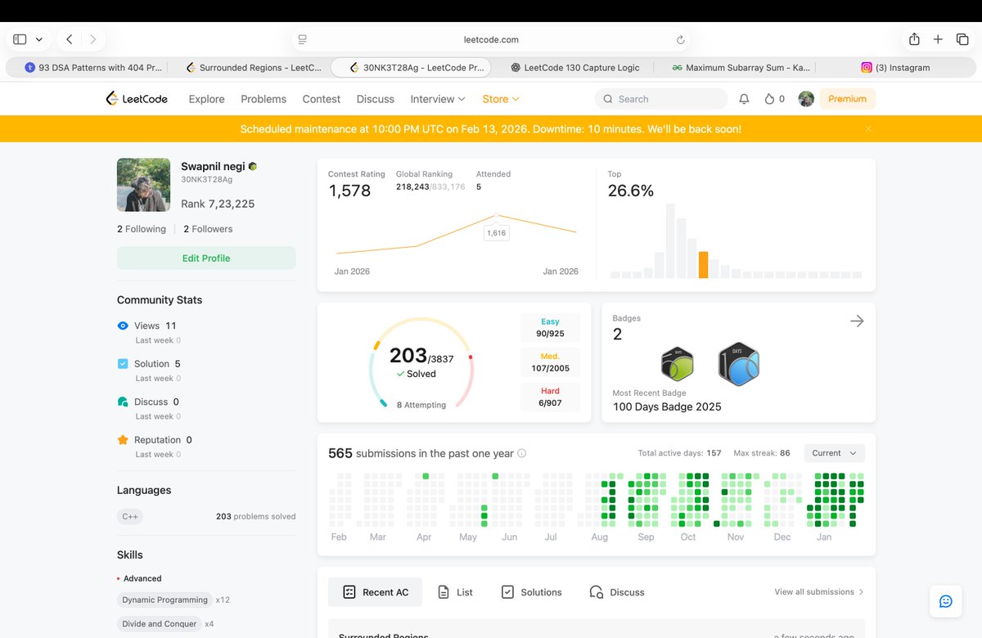Switch to the Solutions tab
The height and width of the screenshot is (638, 982).
pos(532,592)
